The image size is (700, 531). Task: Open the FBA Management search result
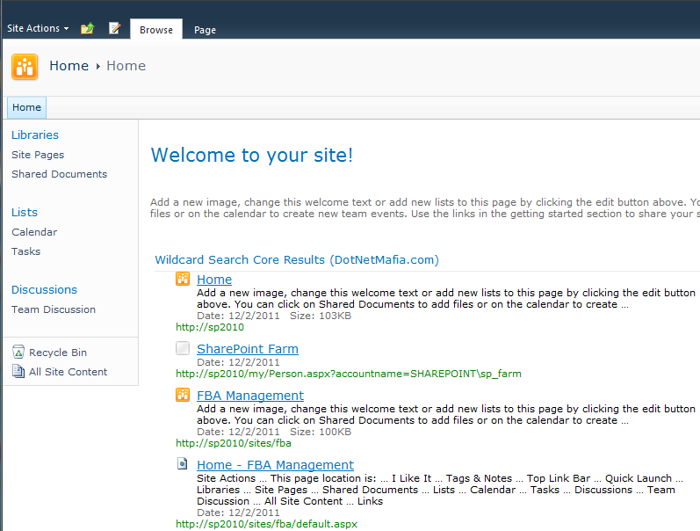pos(250,396)
